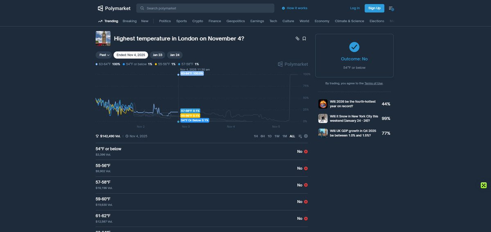Go to the Earnings category
The height and width of the screenshot is (232, 491).
(x=257, y=21)
